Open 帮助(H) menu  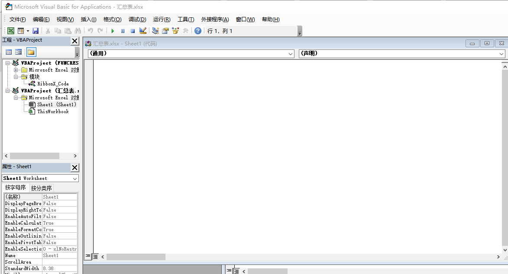pos(271,20)
